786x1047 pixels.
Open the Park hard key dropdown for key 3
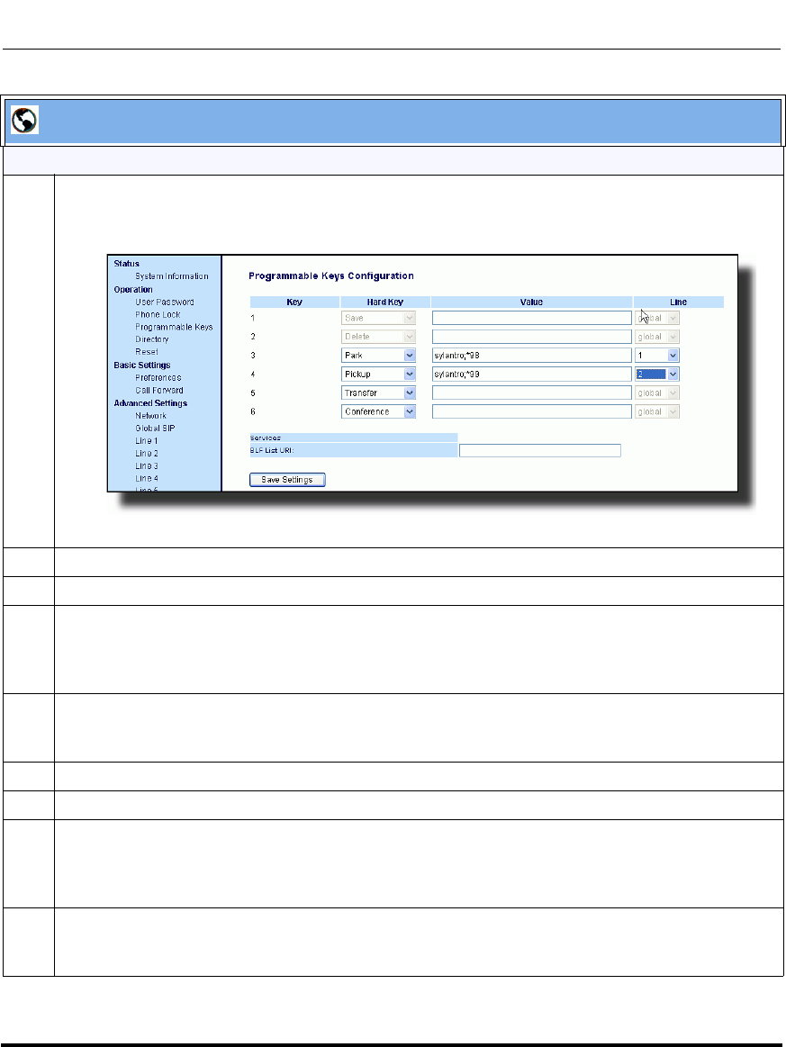tap(379, 356)
